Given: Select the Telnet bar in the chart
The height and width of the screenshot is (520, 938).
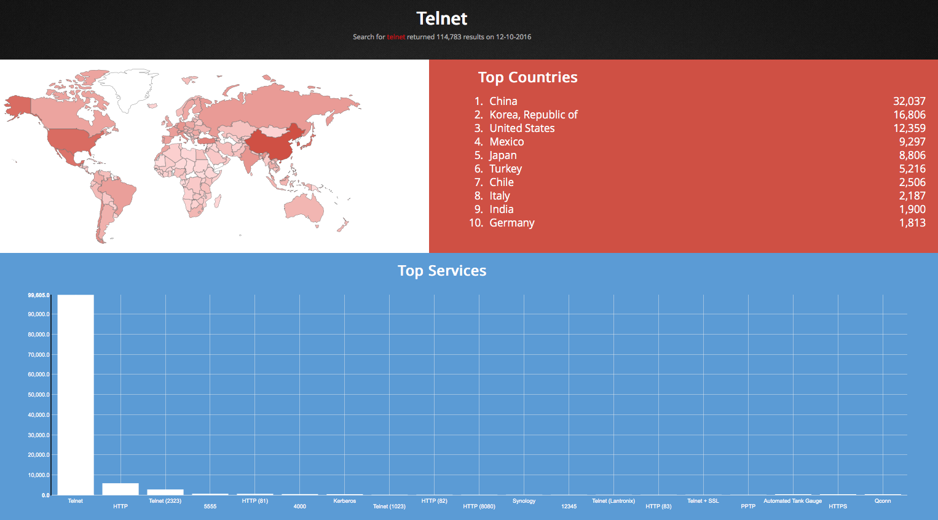Looking at the screenshot, I should 75,393.
